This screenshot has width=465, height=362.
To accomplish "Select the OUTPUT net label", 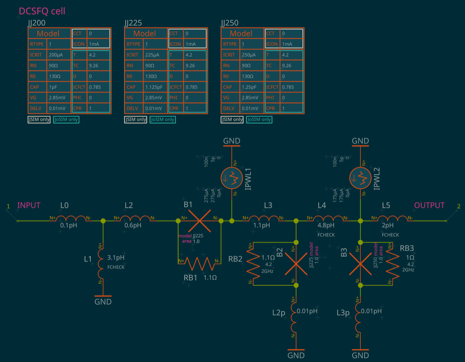I will click(x=429, y=205).
